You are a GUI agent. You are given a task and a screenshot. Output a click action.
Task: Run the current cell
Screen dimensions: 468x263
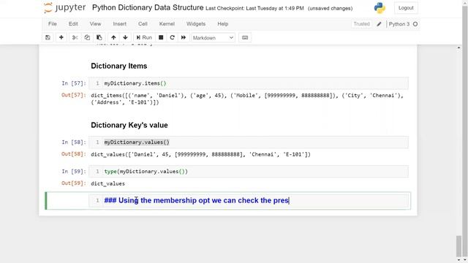tap(144, 37)
